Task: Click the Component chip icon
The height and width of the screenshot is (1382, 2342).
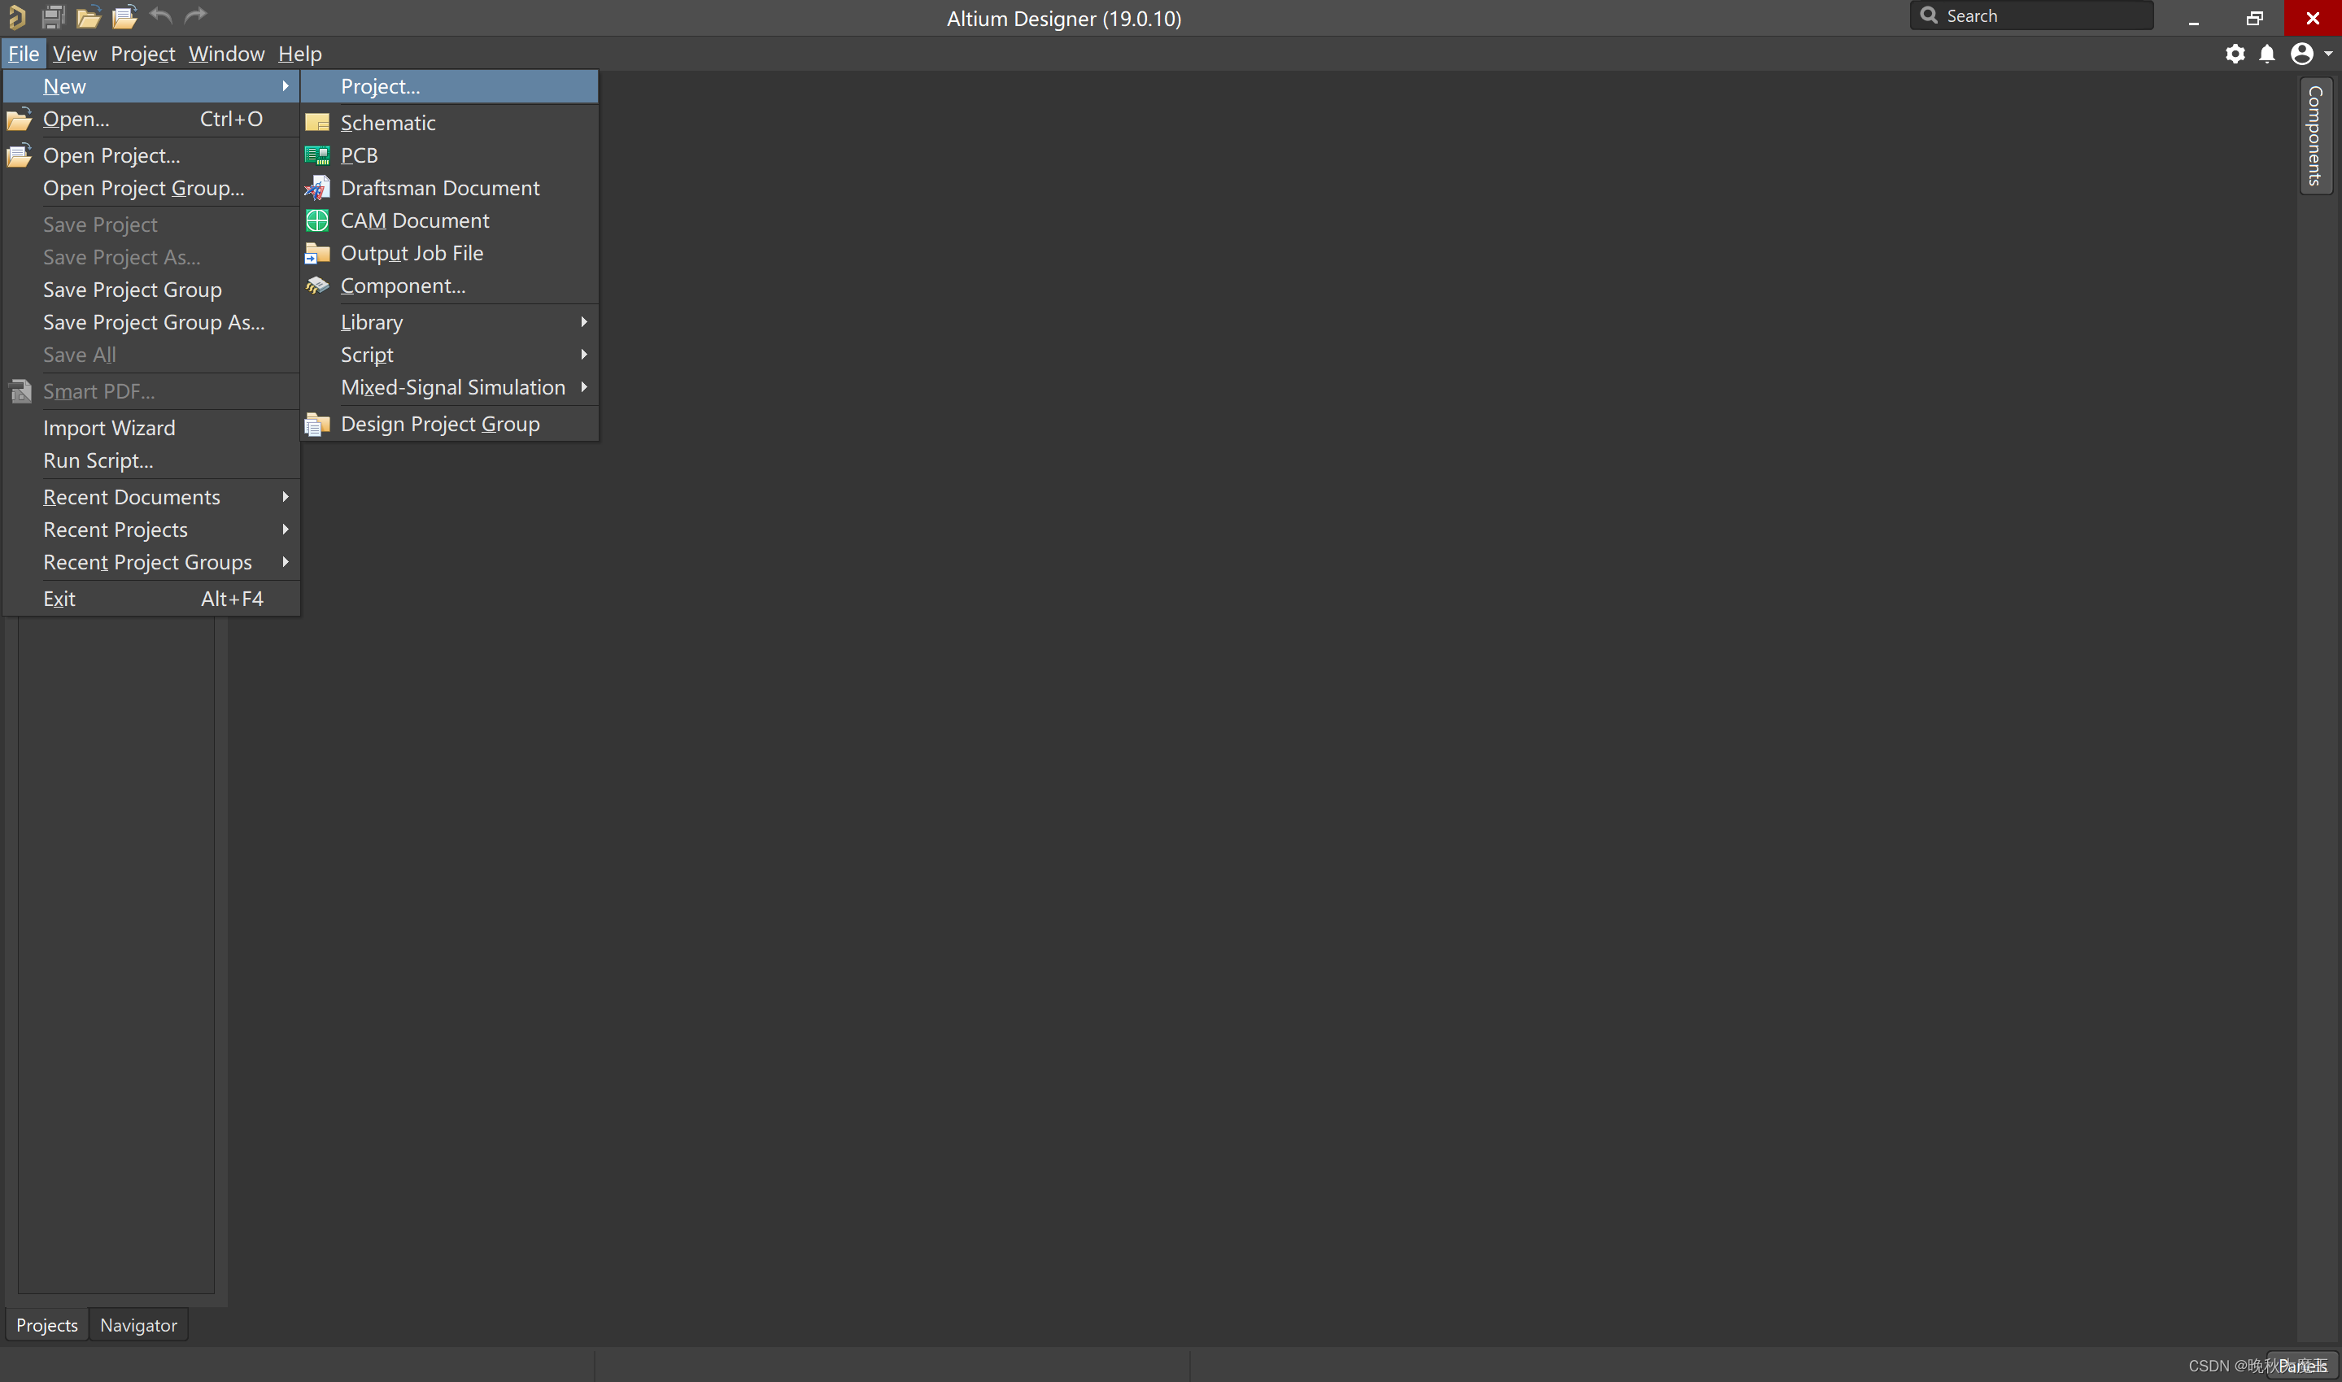Action: tap(316, 286)
